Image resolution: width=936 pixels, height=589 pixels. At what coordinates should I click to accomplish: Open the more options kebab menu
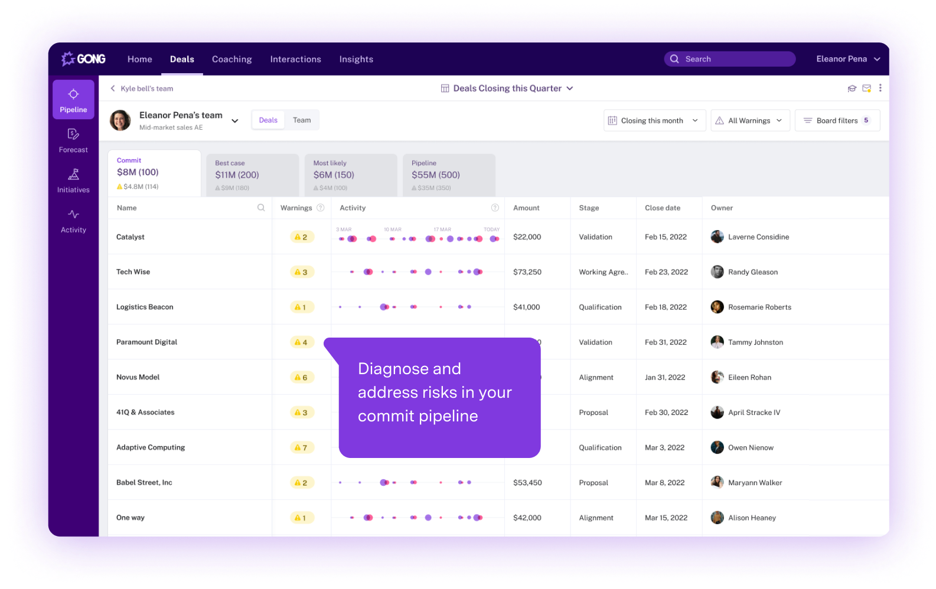[x=880, y=88]
